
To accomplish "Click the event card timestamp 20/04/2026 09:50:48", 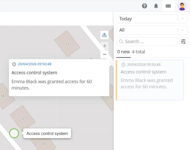I will (144, 65).
